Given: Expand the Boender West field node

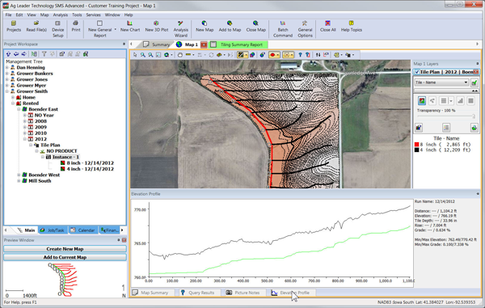Looking at the screenshot, I should tap(19, 175).
